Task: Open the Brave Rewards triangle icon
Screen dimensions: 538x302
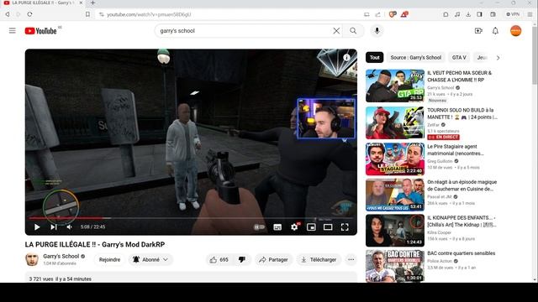Action: [404, 14]
